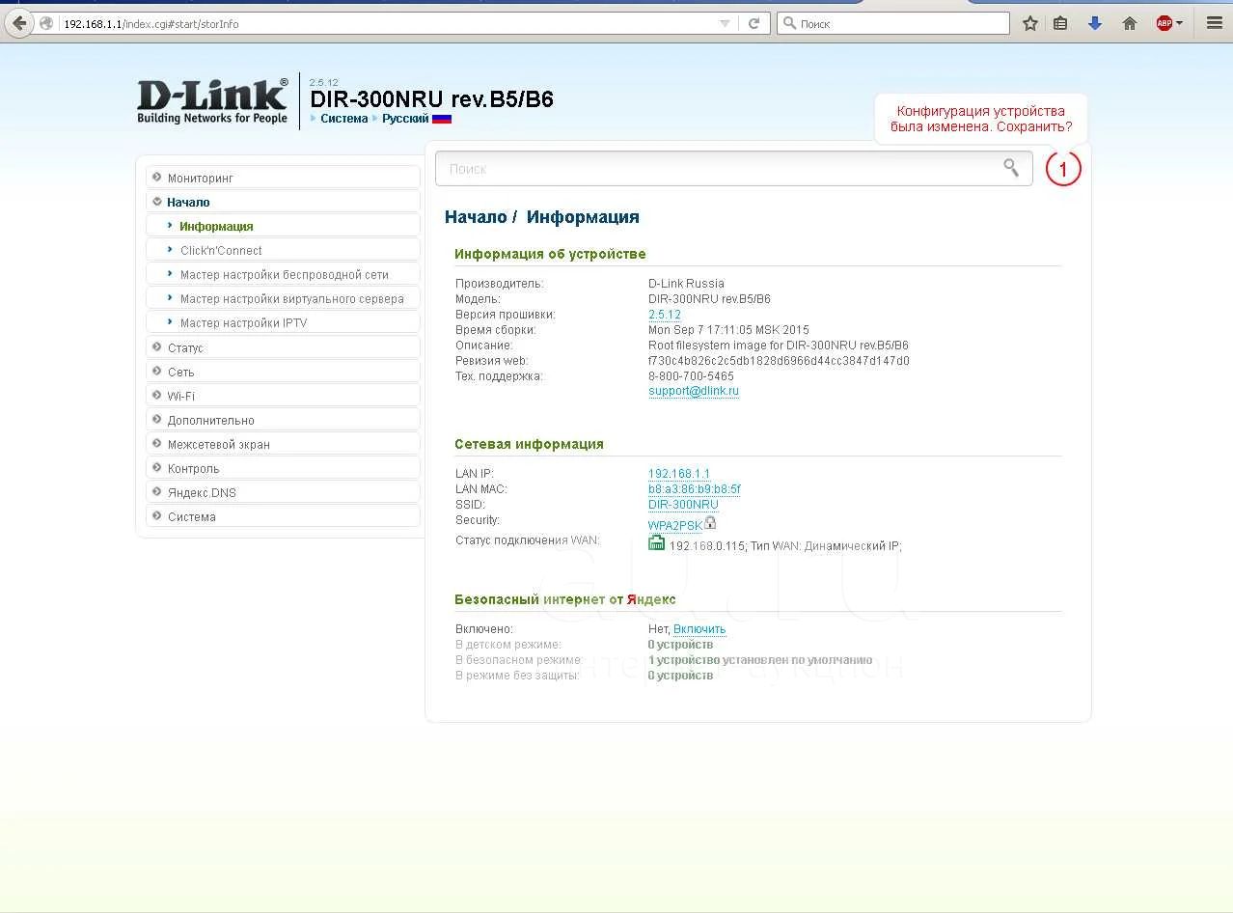The image size is (1233, 913).
Task: Expand the Контроль menu section
Action: pyautogui.click(x=283, y=468)
